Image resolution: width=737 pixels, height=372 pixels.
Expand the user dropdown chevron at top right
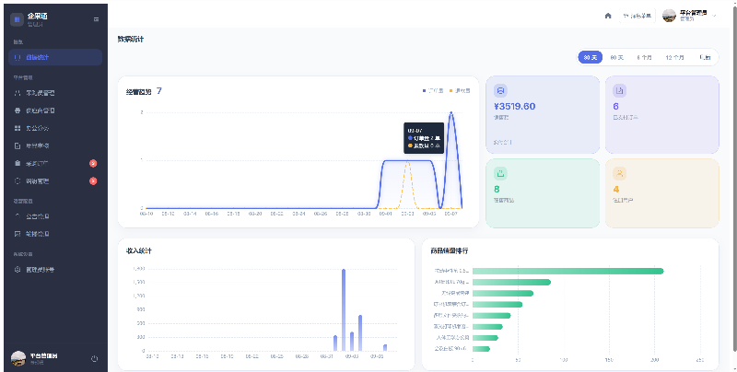715,16
